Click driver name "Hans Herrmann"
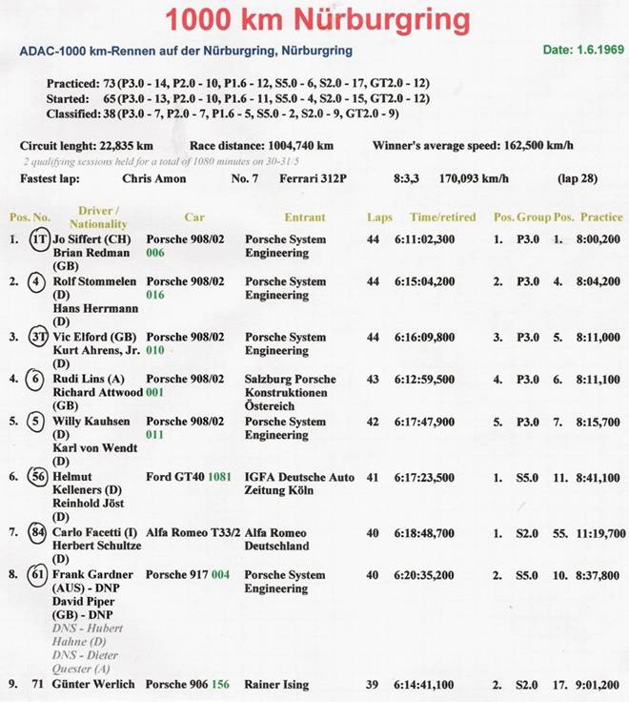This screenshot has height=702, width=629. point(95,308)
